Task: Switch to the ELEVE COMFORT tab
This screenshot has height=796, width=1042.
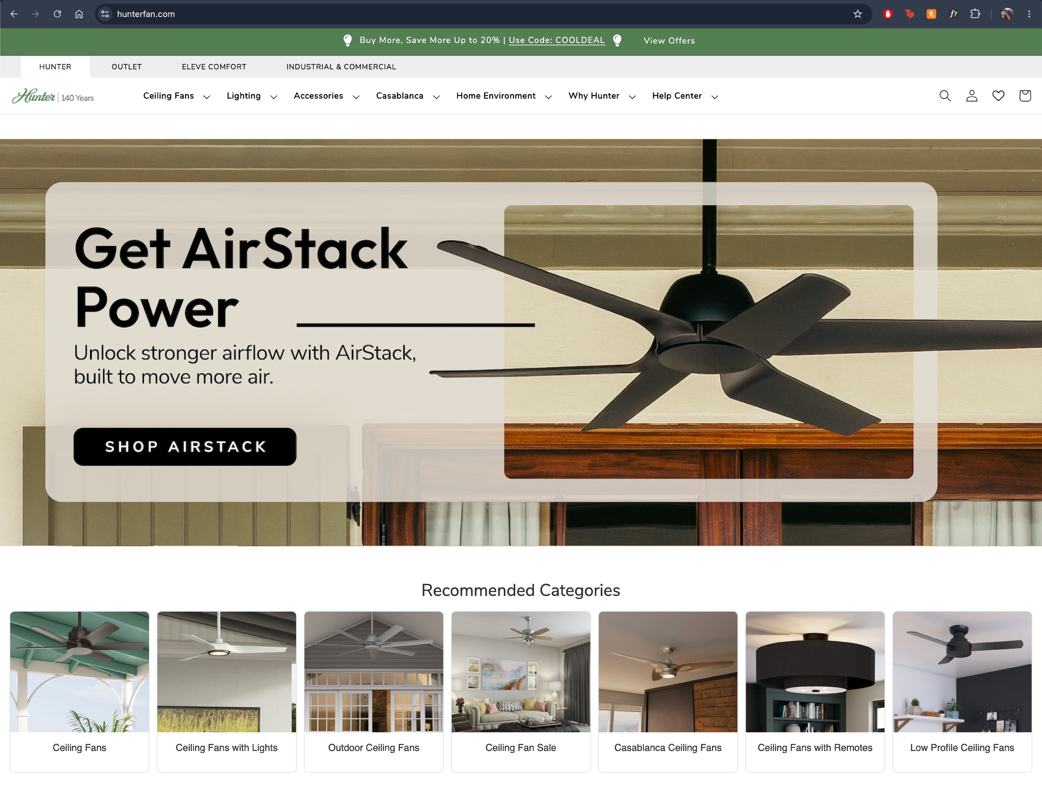Action: tap(214, 67)
